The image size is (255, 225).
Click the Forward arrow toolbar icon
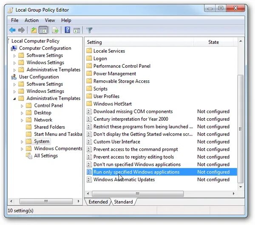(21, 30)
